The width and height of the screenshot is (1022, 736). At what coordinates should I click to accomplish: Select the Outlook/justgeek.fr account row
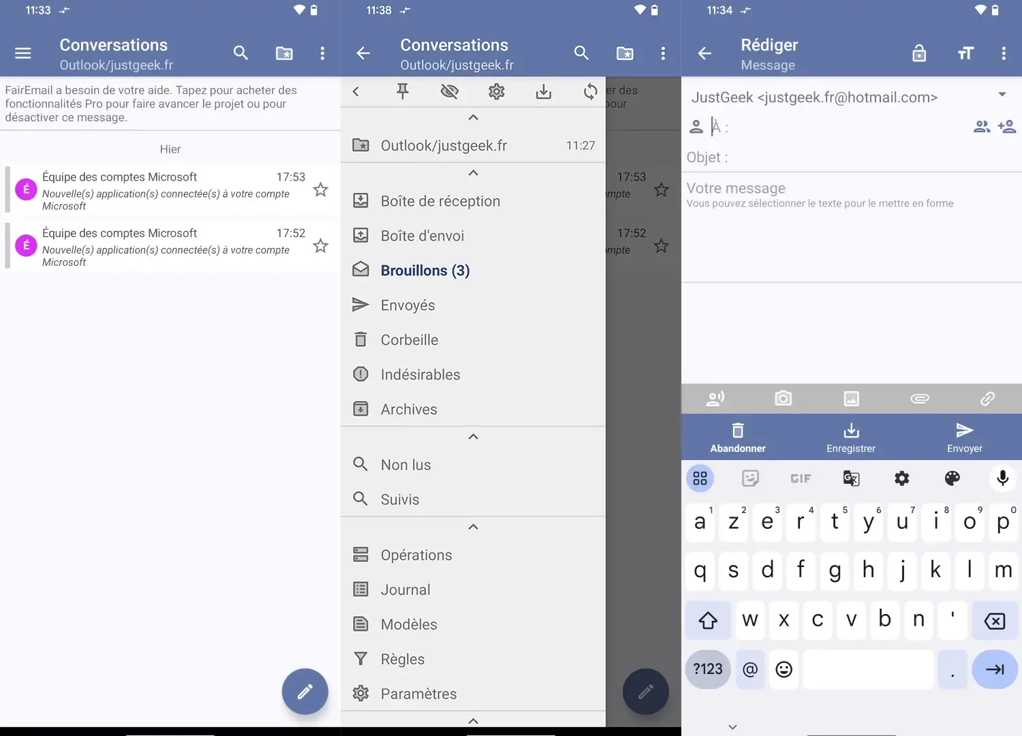tap(474, 145)
